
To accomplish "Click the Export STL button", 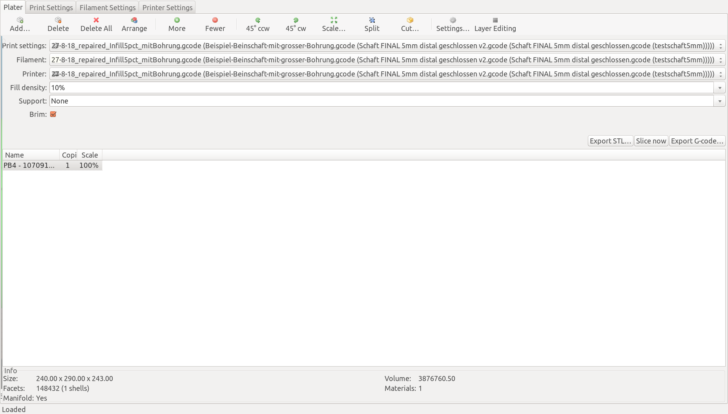I will click(x=610, y=141).
